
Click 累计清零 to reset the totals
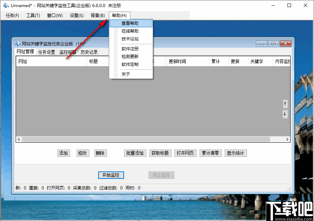pyautogui.click(x=211, y=153)
